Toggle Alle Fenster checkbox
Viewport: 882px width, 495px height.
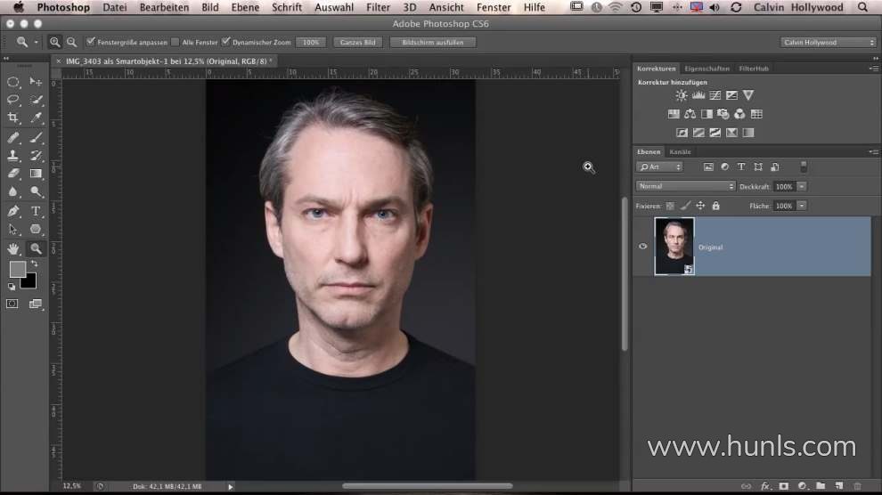[175, 42]
